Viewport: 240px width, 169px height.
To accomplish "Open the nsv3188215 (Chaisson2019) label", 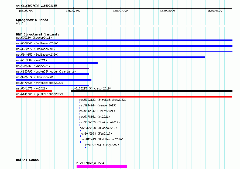I will point(91,88).
